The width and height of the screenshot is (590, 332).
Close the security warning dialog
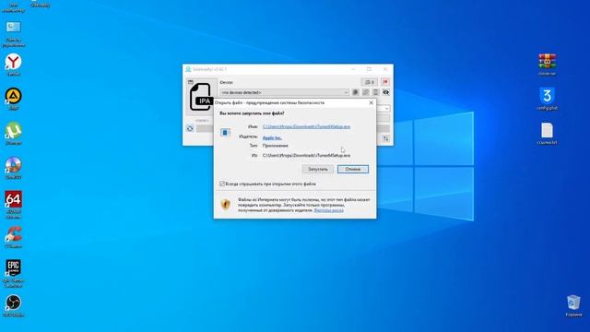(371, 102)
